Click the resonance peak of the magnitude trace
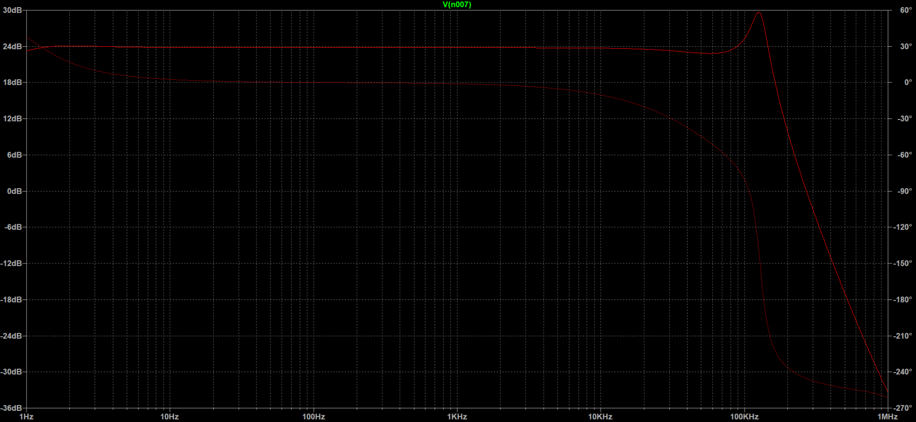 759,13
